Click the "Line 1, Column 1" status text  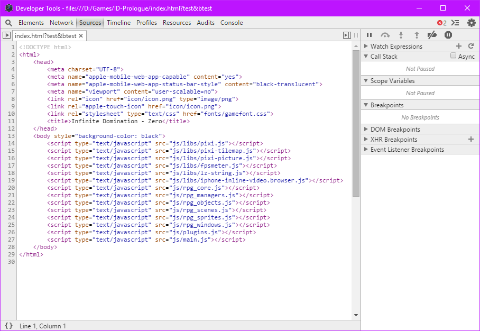(x=42, y=326)
